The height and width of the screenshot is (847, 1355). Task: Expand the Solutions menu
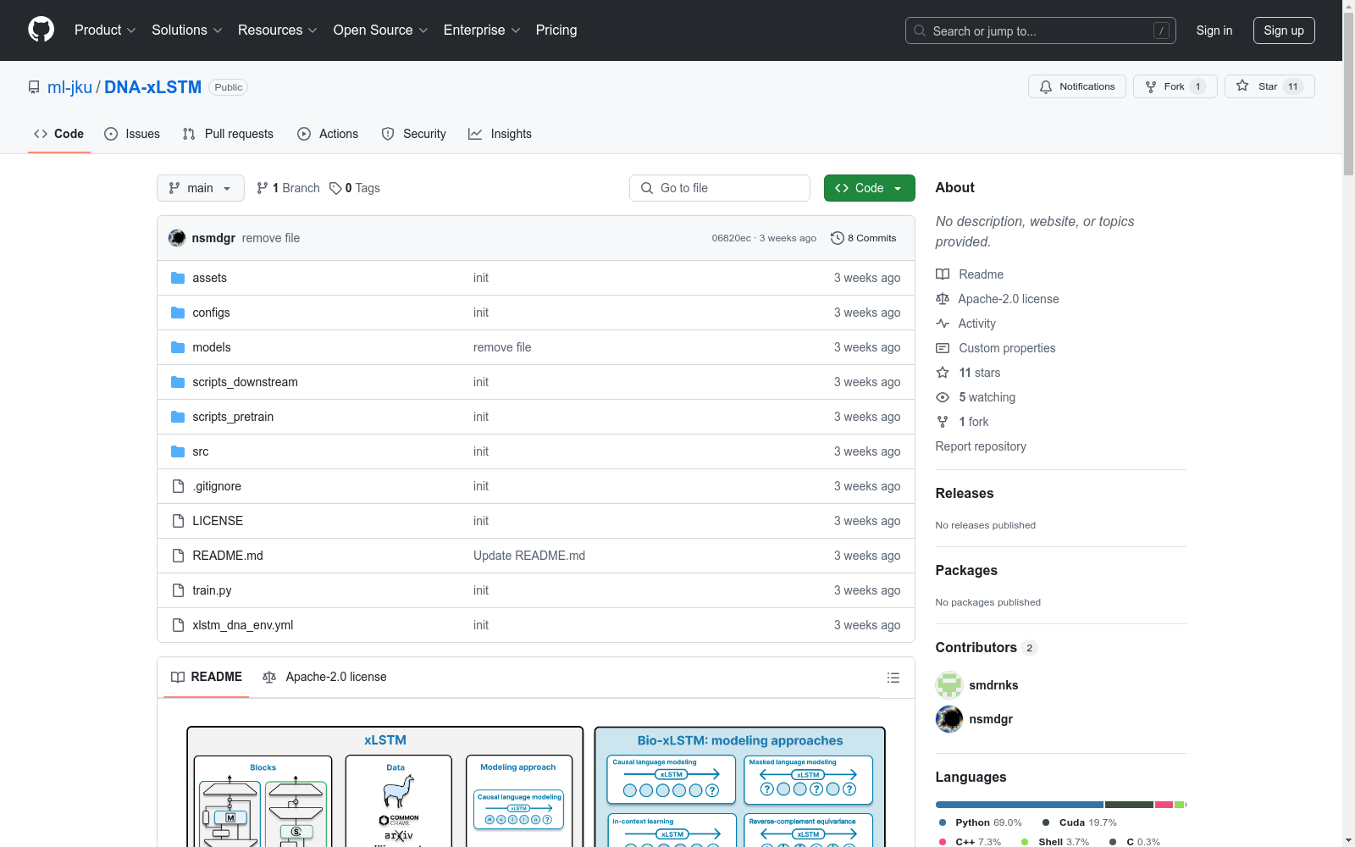(x=187, y=30)
